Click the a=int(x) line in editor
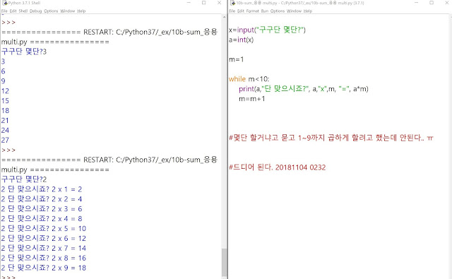452x279 pixels. tap(241, 40)
